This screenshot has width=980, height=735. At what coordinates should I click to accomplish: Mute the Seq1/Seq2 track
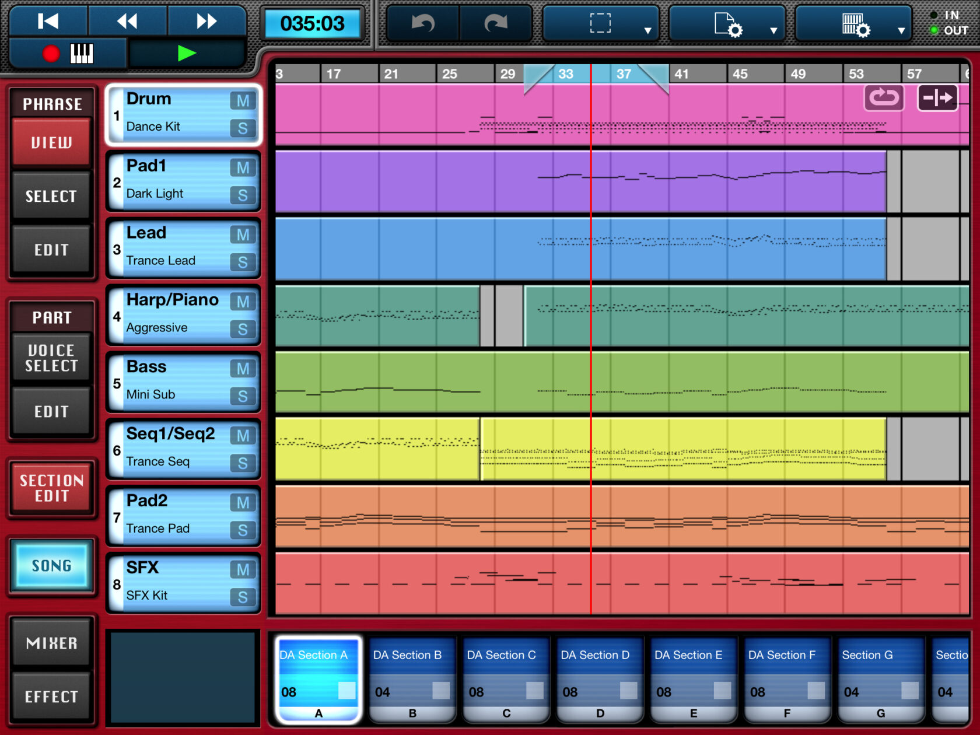pos(243,436)
